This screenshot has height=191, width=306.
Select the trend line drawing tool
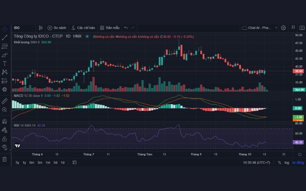pyautogui.click(x=5, y=37)
